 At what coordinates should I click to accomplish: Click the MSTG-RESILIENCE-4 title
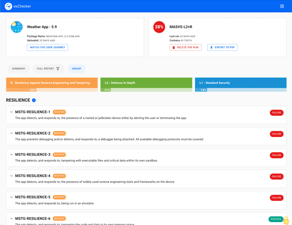(33, 176)
